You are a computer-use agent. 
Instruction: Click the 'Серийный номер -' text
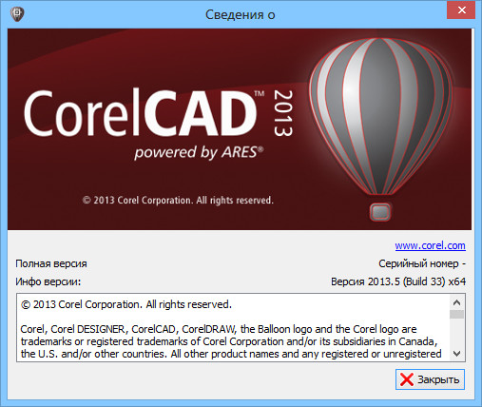[x=422, y=263]
